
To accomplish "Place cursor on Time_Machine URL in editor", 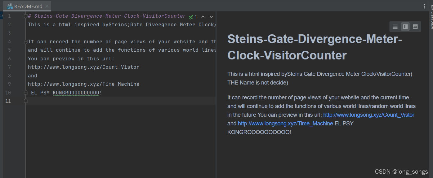I will pos(84,84).
